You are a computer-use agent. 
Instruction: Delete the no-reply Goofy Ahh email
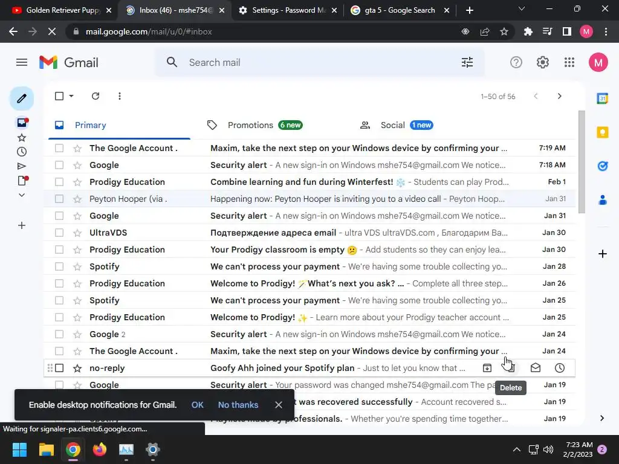pyautogui.click(x=510, y=368)
